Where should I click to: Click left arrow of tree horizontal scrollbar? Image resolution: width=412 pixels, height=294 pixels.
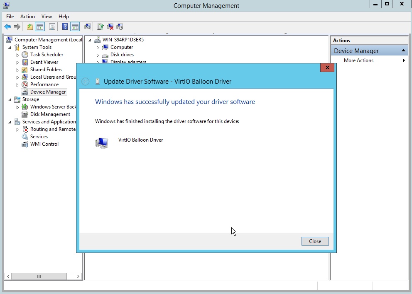[x=8, y=276]
